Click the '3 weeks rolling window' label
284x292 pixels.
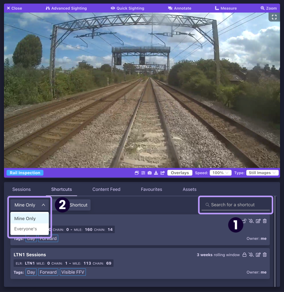[x=218, y=255]
